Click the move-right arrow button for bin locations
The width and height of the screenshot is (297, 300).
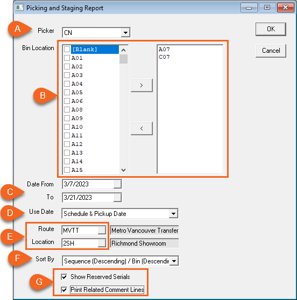coord(142,85)
